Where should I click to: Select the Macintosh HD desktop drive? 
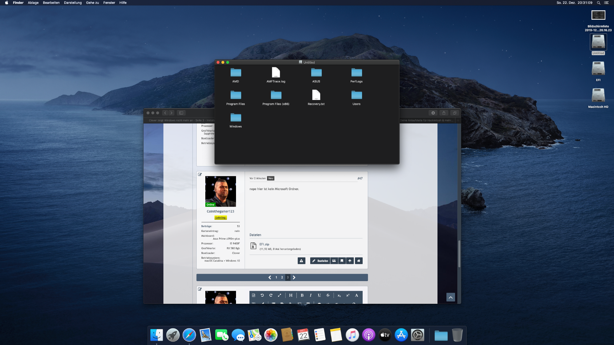tap(598, 96)
